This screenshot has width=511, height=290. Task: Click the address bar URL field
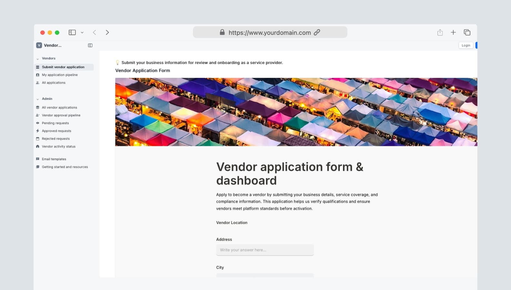pyautogui.click(x=270, y=32)
